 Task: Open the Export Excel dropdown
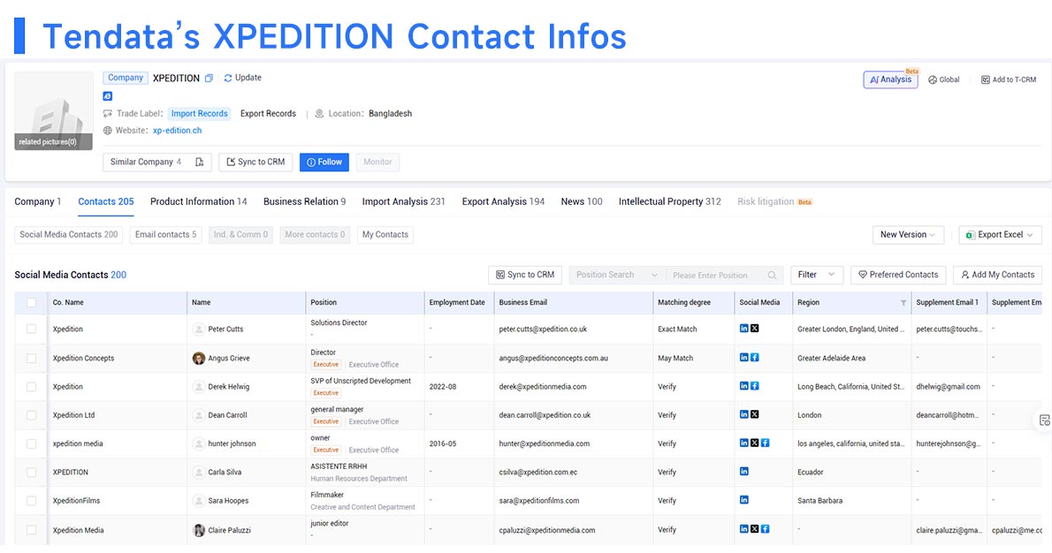coord(1000,235)
